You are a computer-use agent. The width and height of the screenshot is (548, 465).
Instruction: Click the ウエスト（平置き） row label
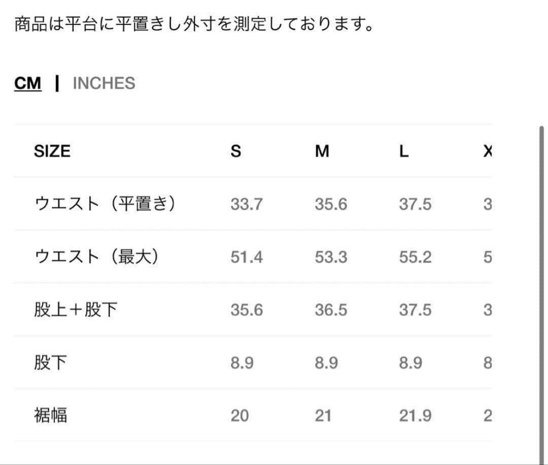point(105,204)
